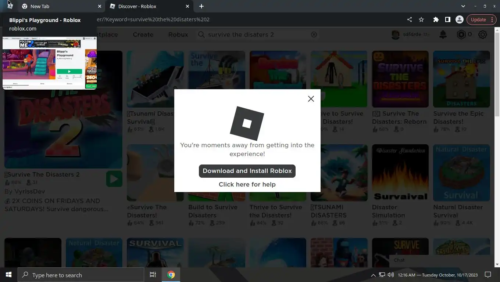Click the Roblox search field
The width and height of the screenshot is (500, 282).
(x=257, y=35)
